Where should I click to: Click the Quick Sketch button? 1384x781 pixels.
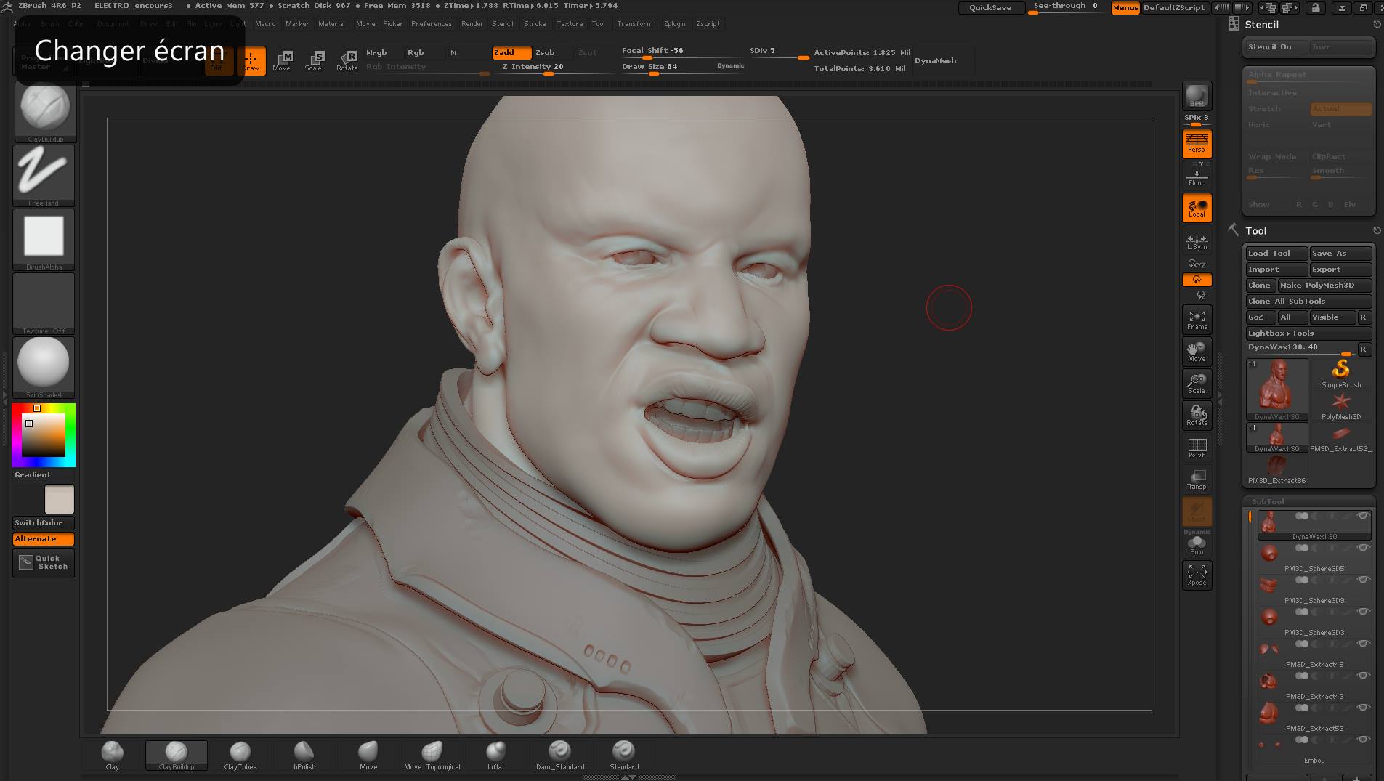44,563
